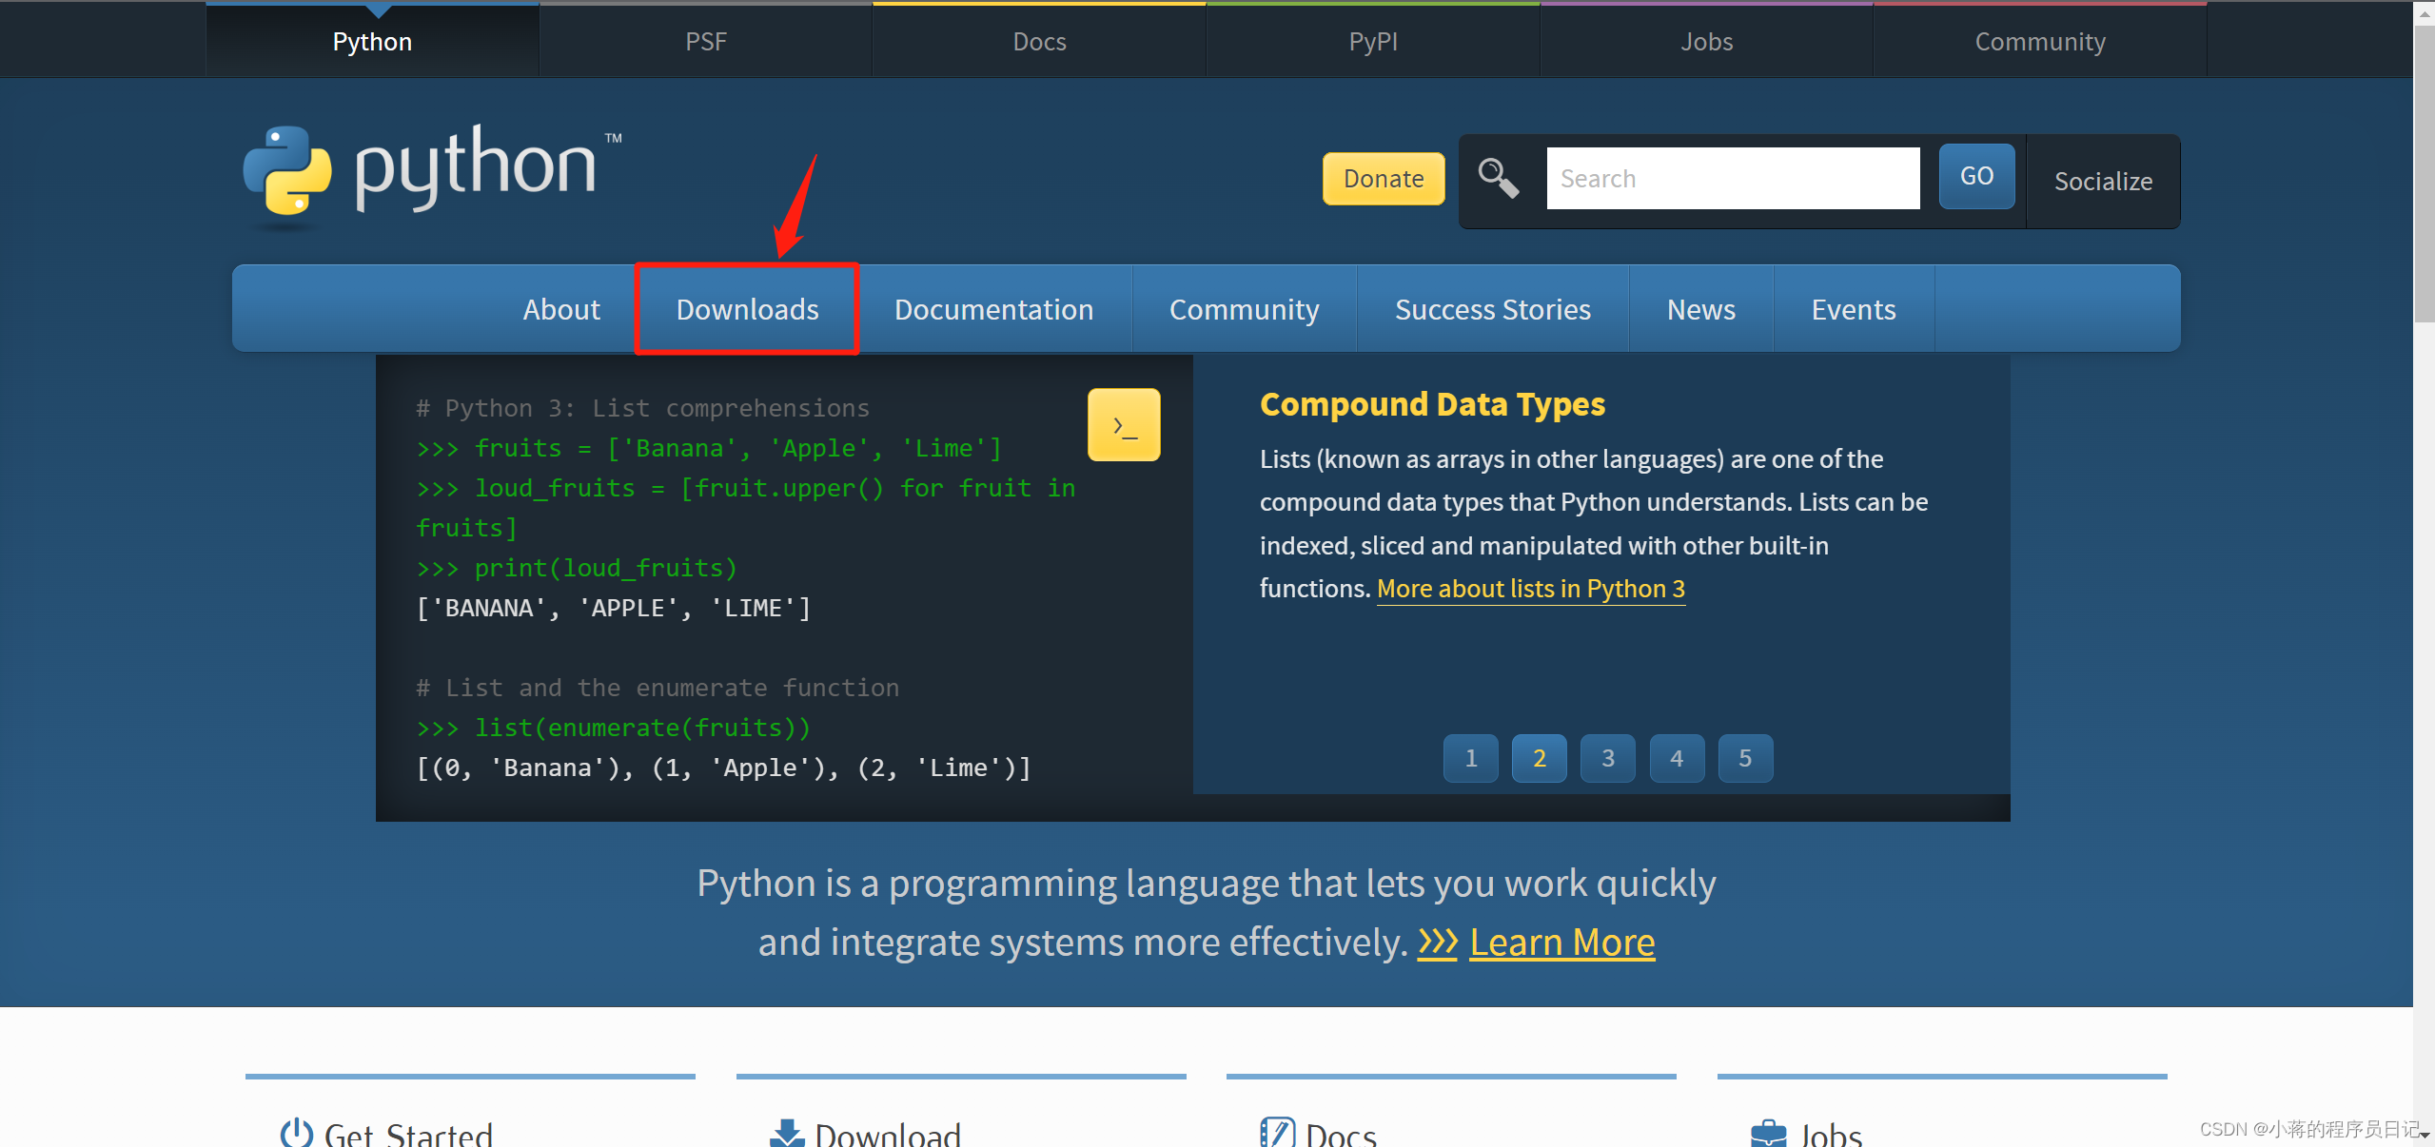
Task: Click the Get Started power icon
Action: (296, 1132)
